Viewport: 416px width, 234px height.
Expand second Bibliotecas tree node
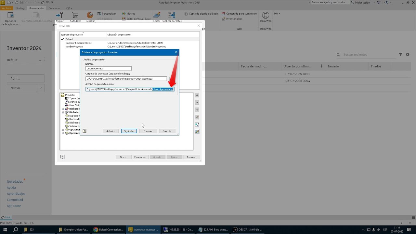[63, 112]
